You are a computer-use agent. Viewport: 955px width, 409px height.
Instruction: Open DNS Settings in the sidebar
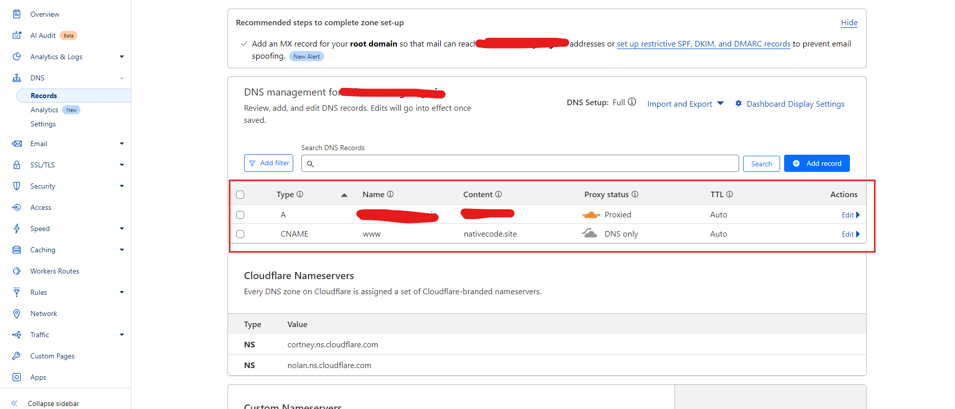tap(43, 124)
